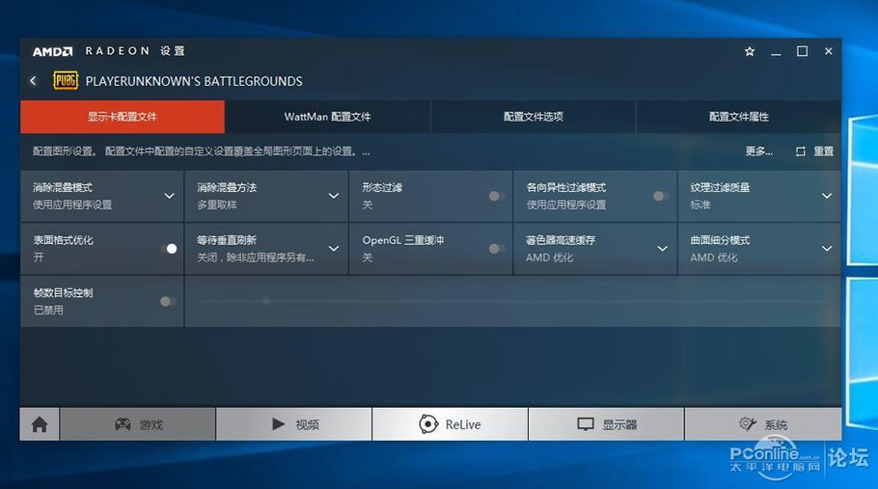This screenshot has height=489, width=878.
Task: Open the 视频 play section
Action: click(x=294, y=424)
